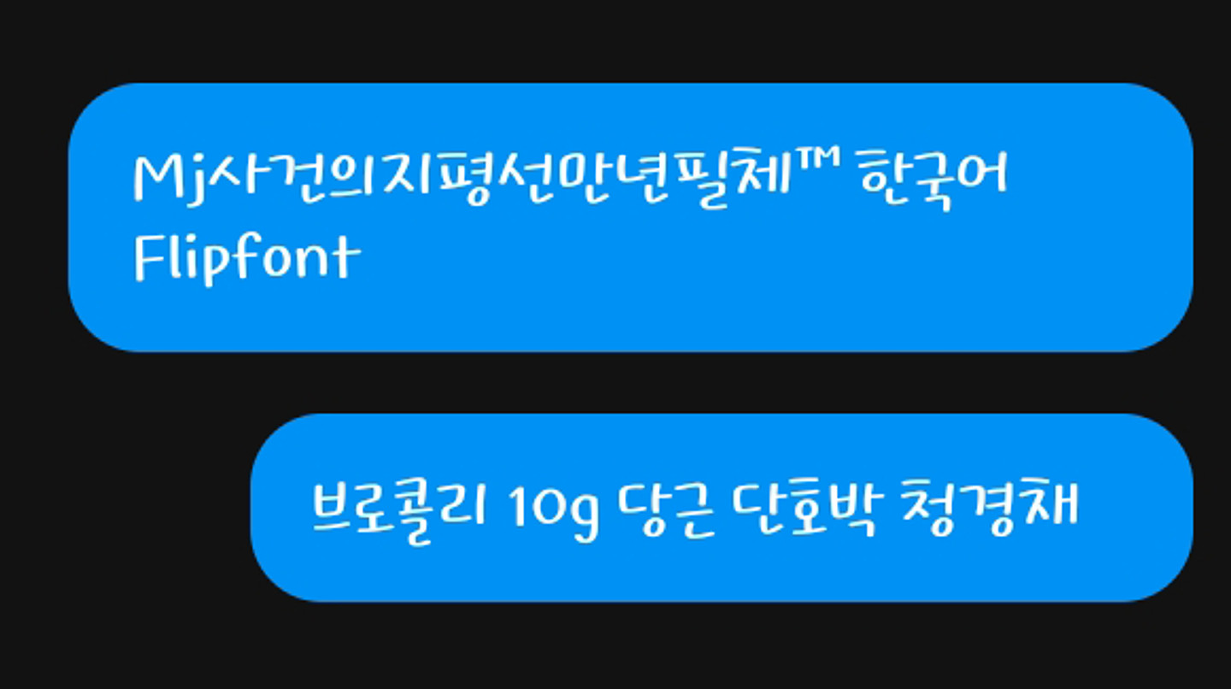Select the word 브로콜리
Viewport: 1231px width, 689px height.
click(x=398, y=508)
